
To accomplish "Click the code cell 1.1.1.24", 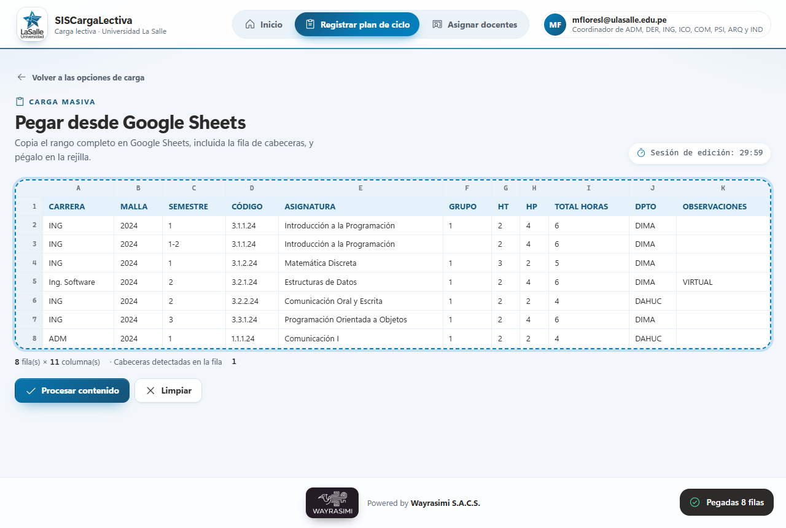I will pyautogui.click(x=252, y=338).
